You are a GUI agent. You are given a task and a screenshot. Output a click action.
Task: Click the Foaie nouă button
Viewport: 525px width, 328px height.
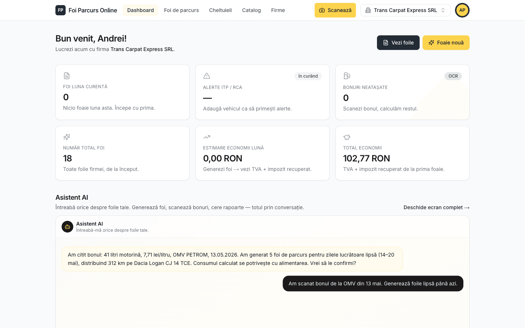click(446, 43)
